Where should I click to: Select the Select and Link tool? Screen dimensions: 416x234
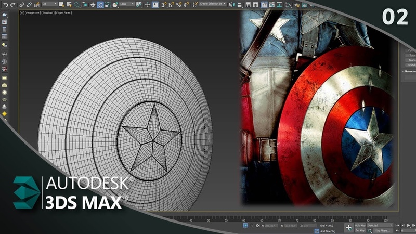[x=22, y=5]
